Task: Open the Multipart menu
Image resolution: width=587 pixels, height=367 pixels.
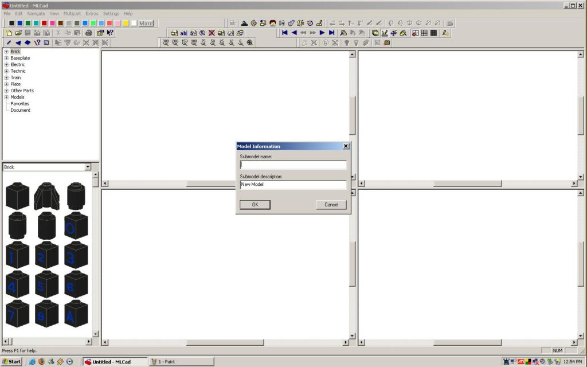Action: click(72, 13)
